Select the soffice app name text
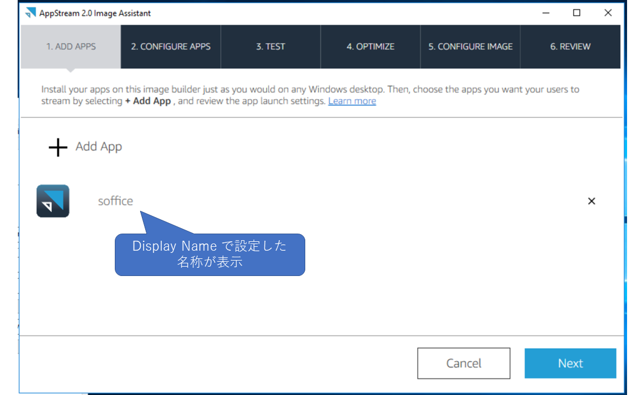This screenshot has width=637, height=395. pyautogui.click(x=115, y=201)
